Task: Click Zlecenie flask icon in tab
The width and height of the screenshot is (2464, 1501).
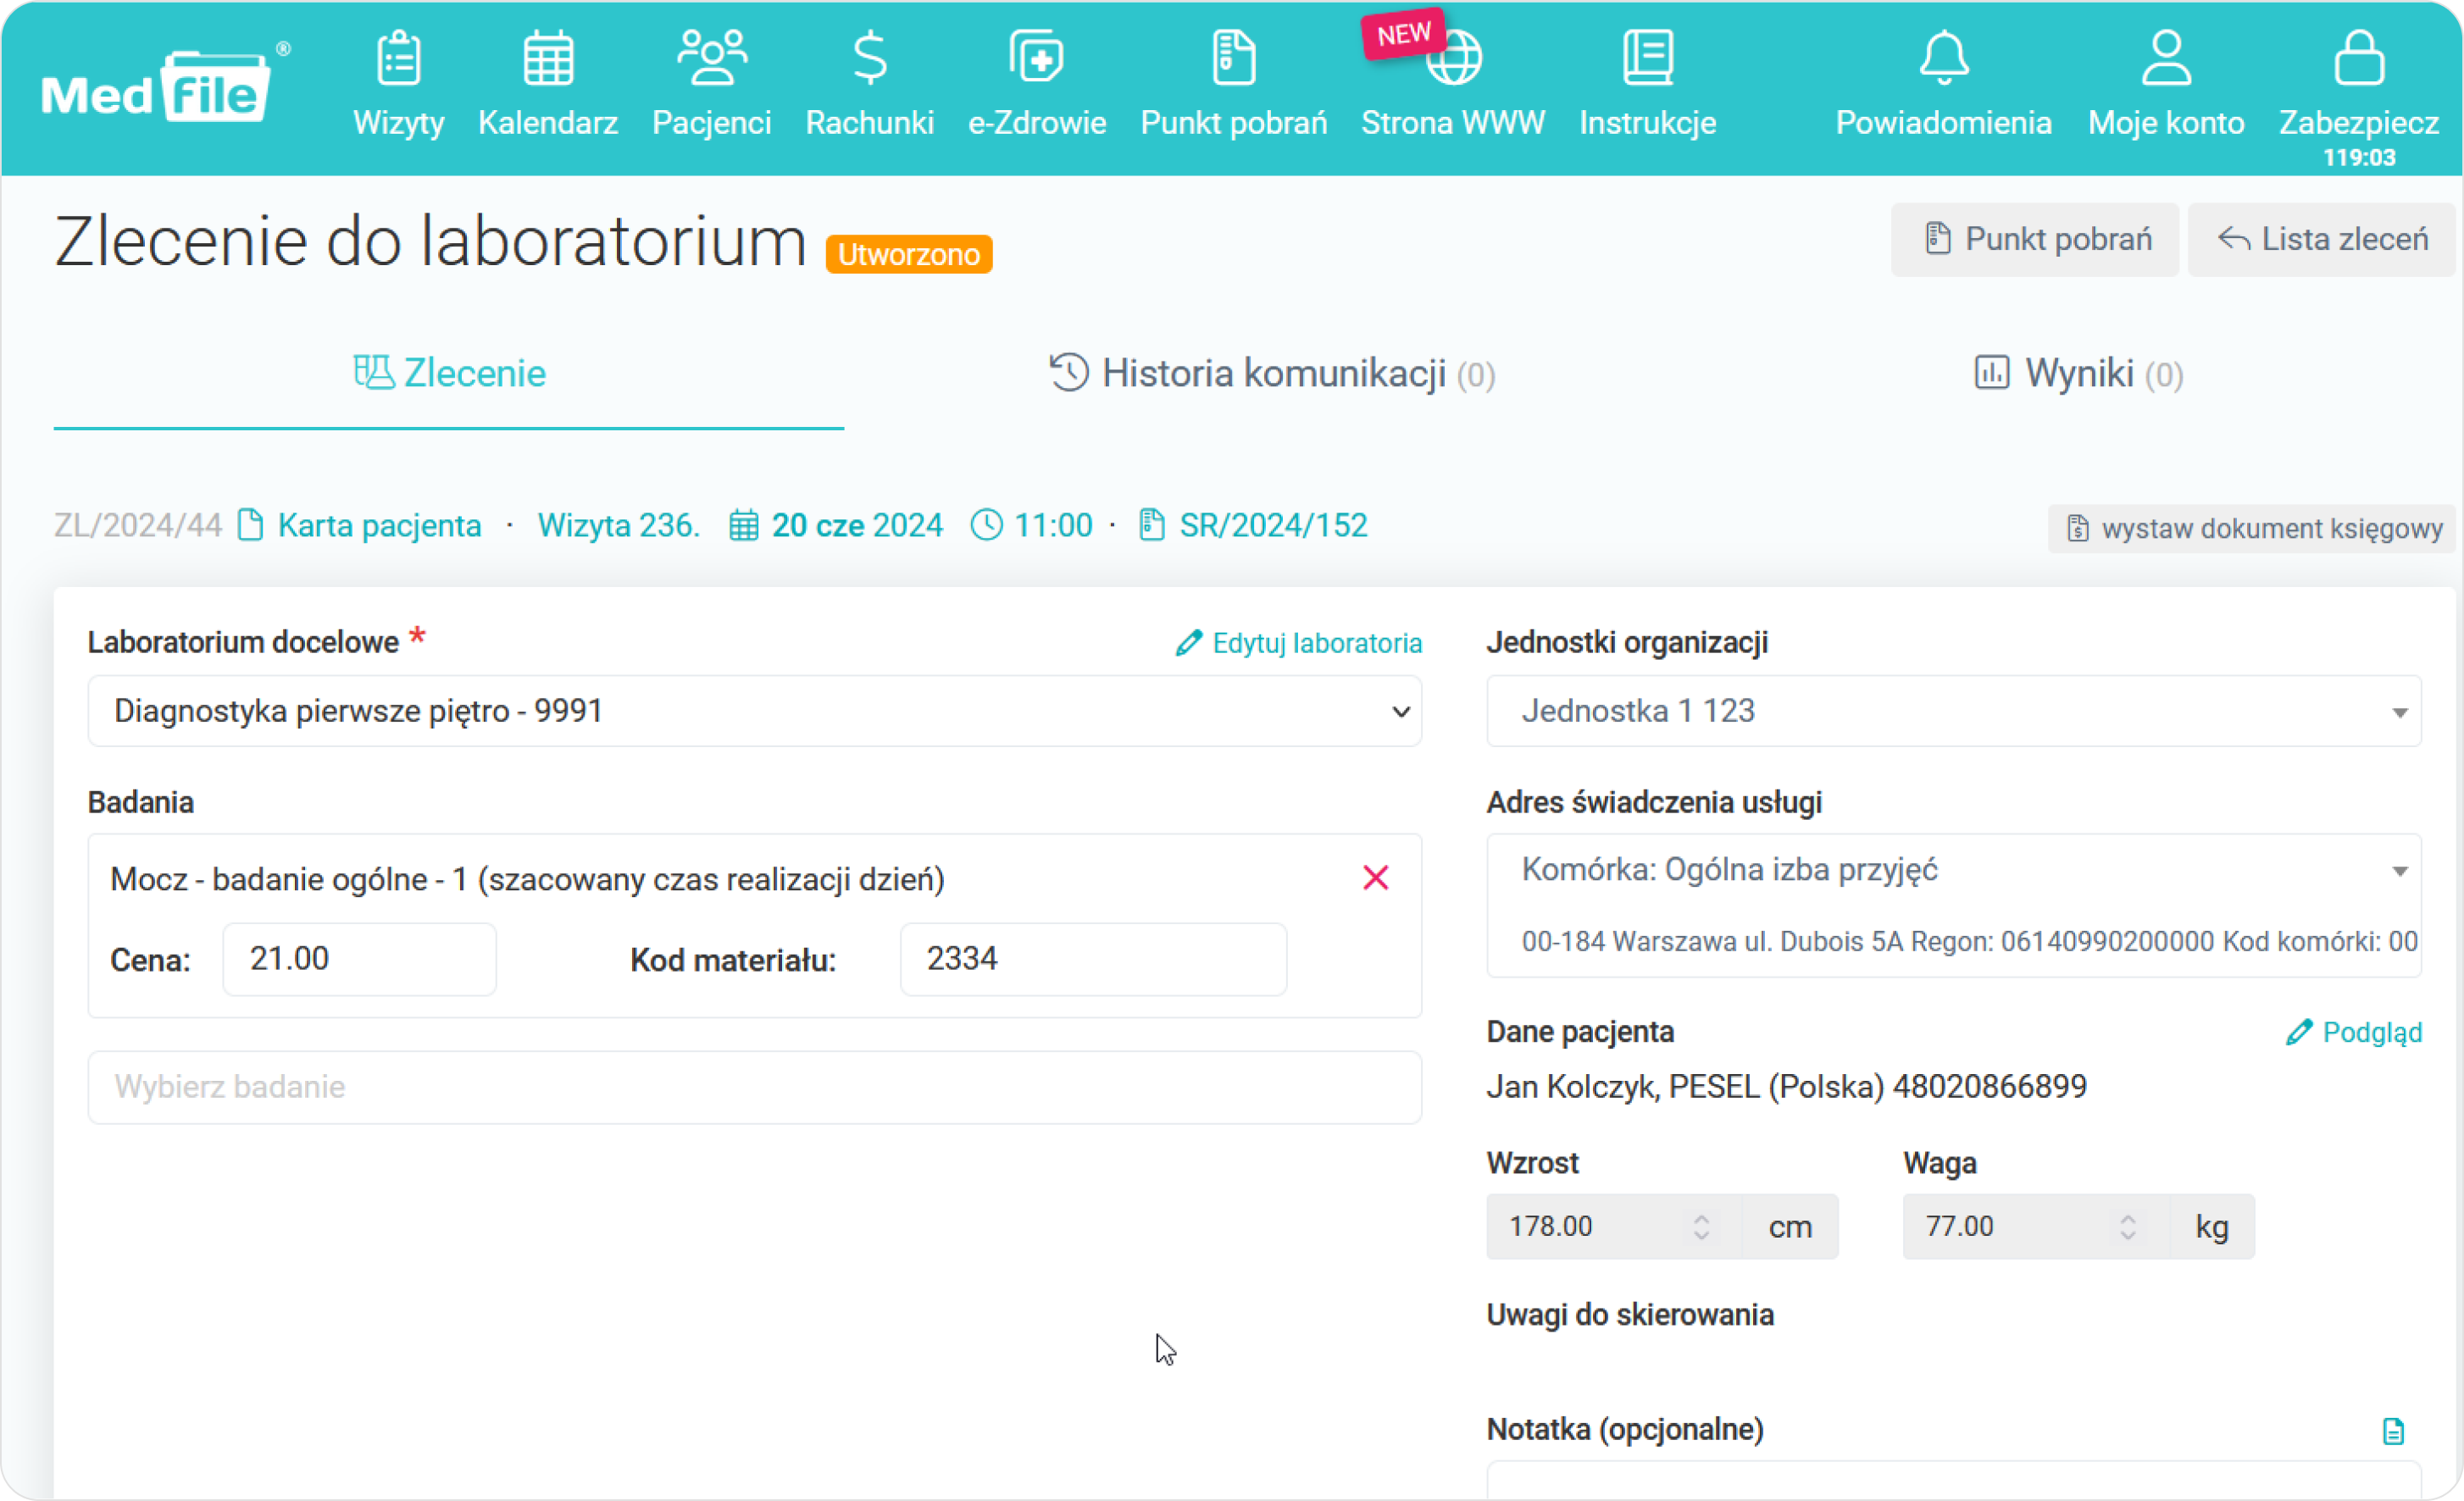Action: click(x=373, y=372)
